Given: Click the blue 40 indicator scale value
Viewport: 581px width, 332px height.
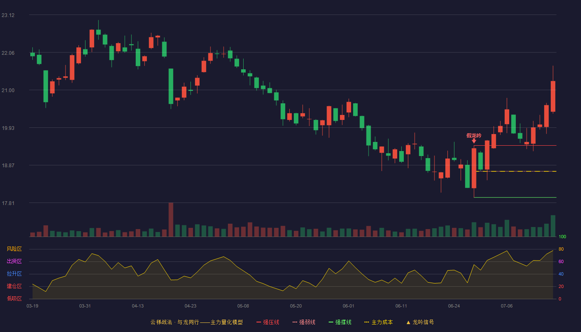Looking at the screenshot, I should click(561, 274).
